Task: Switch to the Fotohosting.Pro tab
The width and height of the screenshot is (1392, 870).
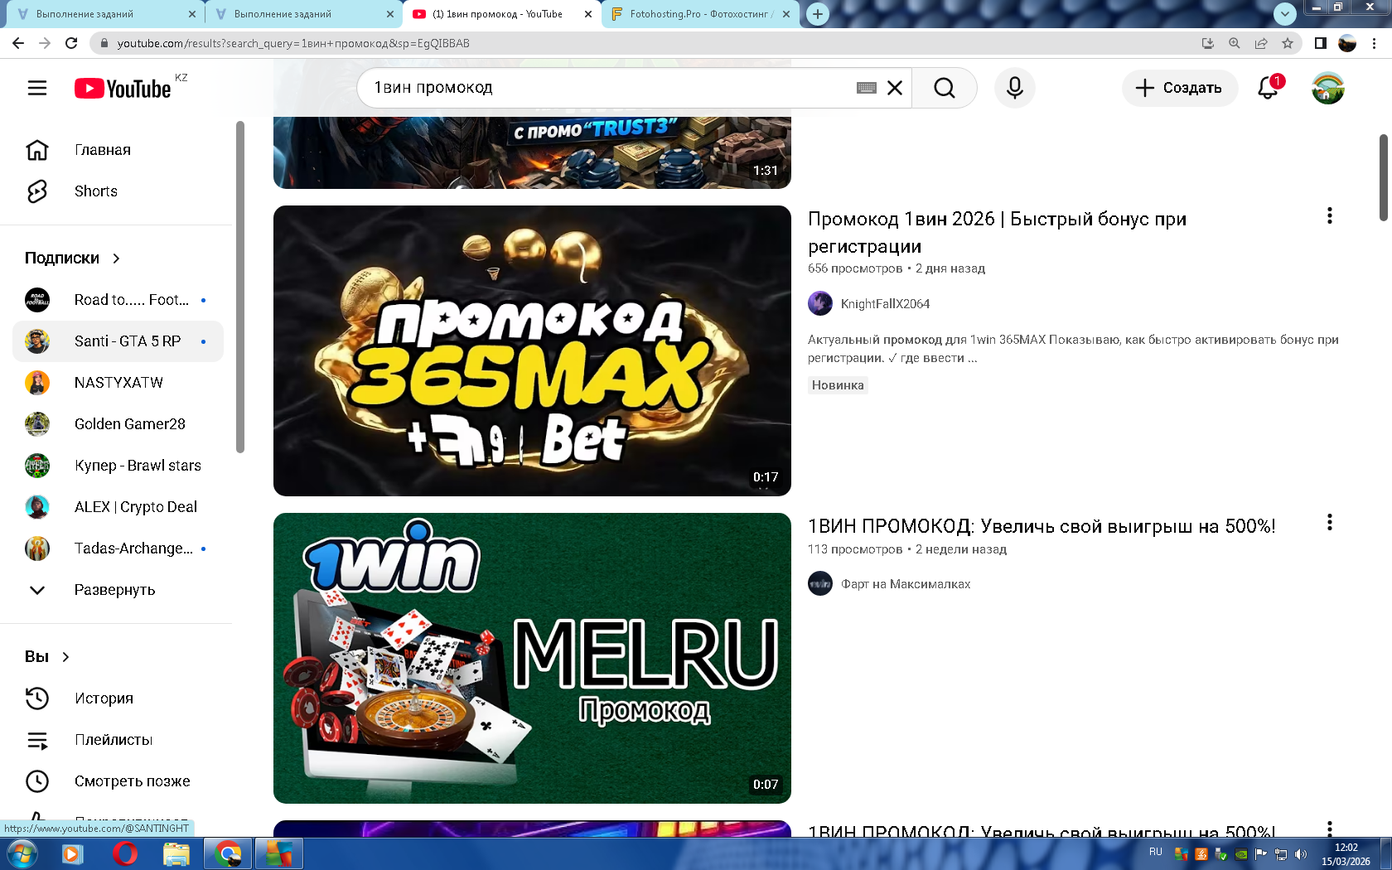Action: (698, 14)
